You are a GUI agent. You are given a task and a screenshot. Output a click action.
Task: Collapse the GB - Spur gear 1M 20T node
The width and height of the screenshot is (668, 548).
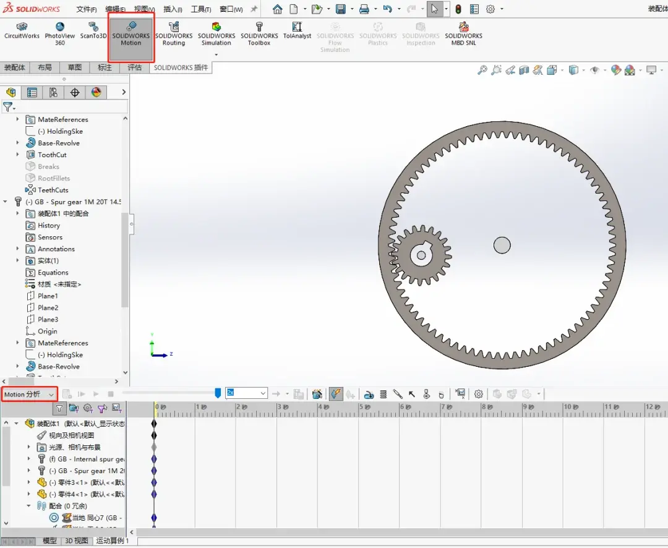[x=6, y=202]
